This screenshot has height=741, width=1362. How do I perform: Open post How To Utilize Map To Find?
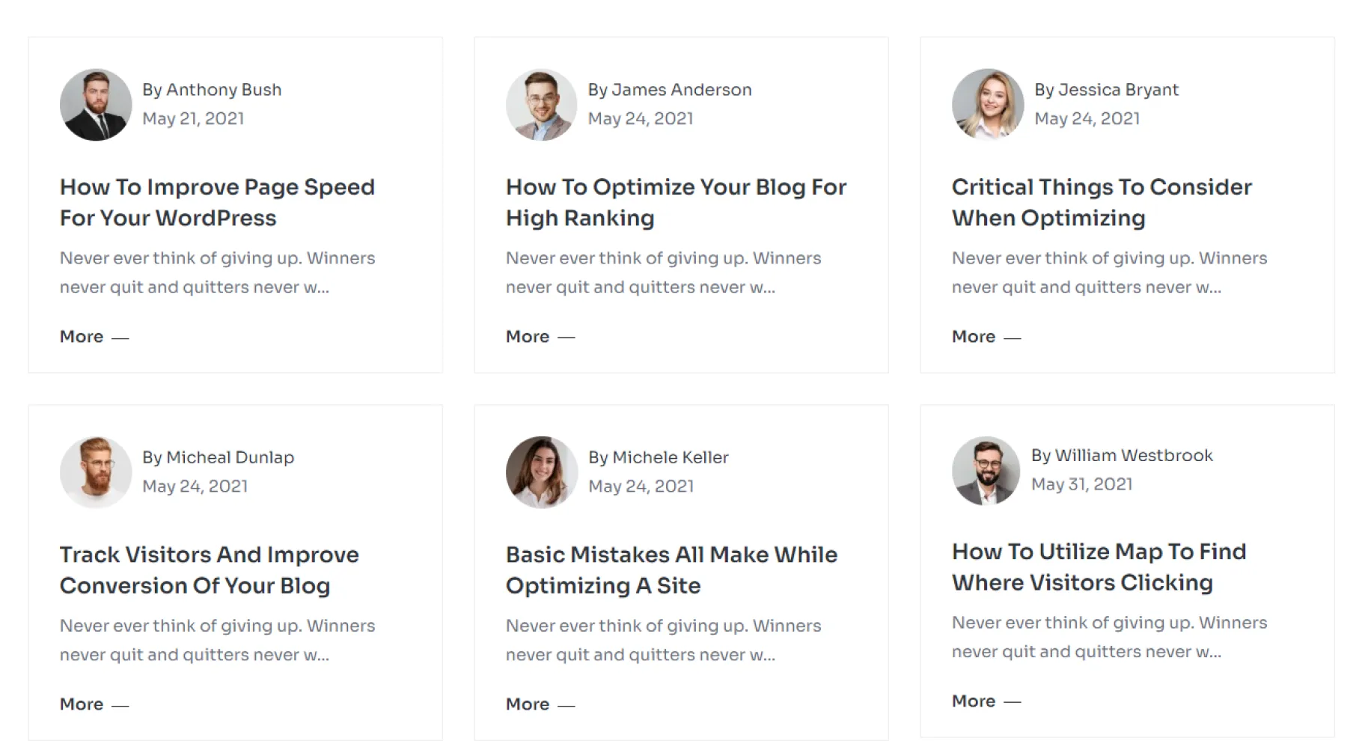click(x=1099, y=567)
